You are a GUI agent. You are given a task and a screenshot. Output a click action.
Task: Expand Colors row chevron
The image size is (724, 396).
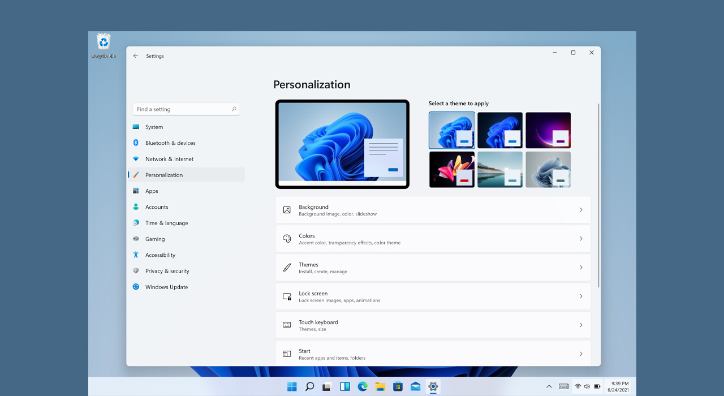(581, 239)
